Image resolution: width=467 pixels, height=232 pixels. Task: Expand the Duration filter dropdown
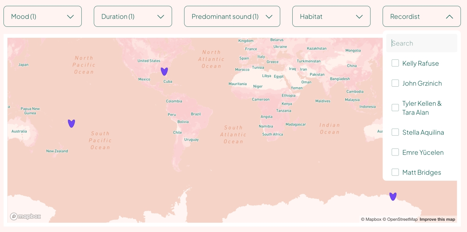[x=133, y=16]
